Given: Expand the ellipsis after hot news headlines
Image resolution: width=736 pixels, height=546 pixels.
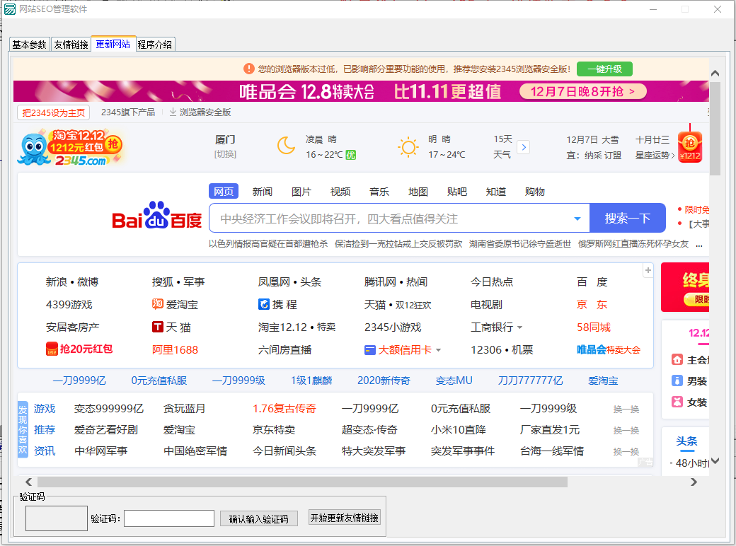Looking at the screenshot, I should pos(699,245).
